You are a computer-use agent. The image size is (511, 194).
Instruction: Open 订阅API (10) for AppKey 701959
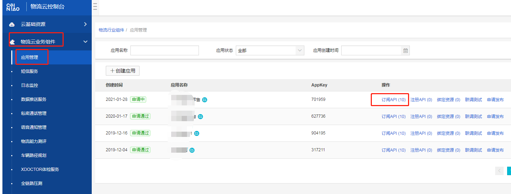394,100
